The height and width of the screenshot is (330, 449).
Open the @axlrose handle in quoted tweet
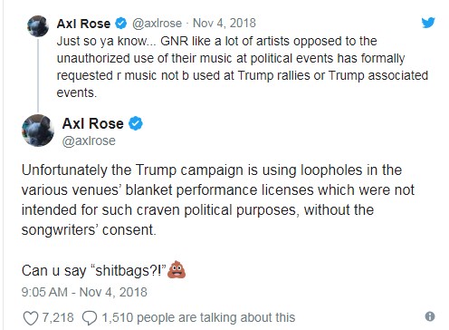pyautogui.click(x=157, y=24)
